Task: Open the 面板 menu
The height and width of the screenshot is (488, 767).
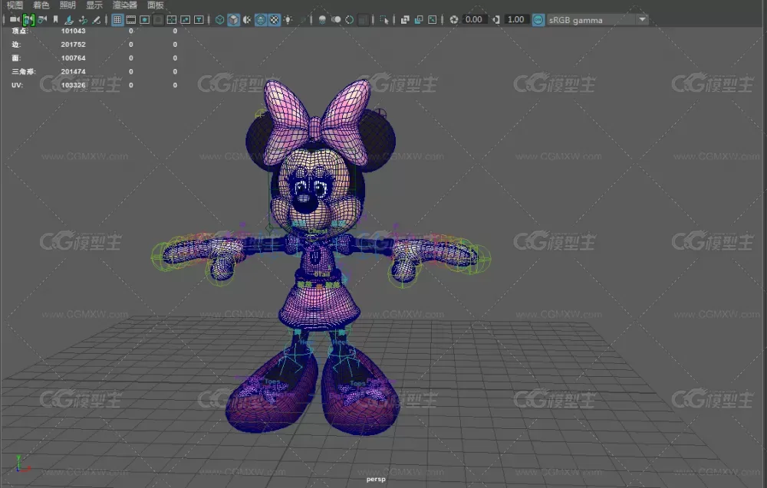Action: click(156, 5)
